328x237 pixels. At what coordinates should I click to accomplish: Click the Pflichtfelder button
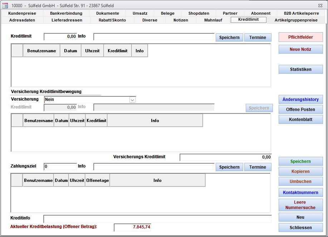300,37
